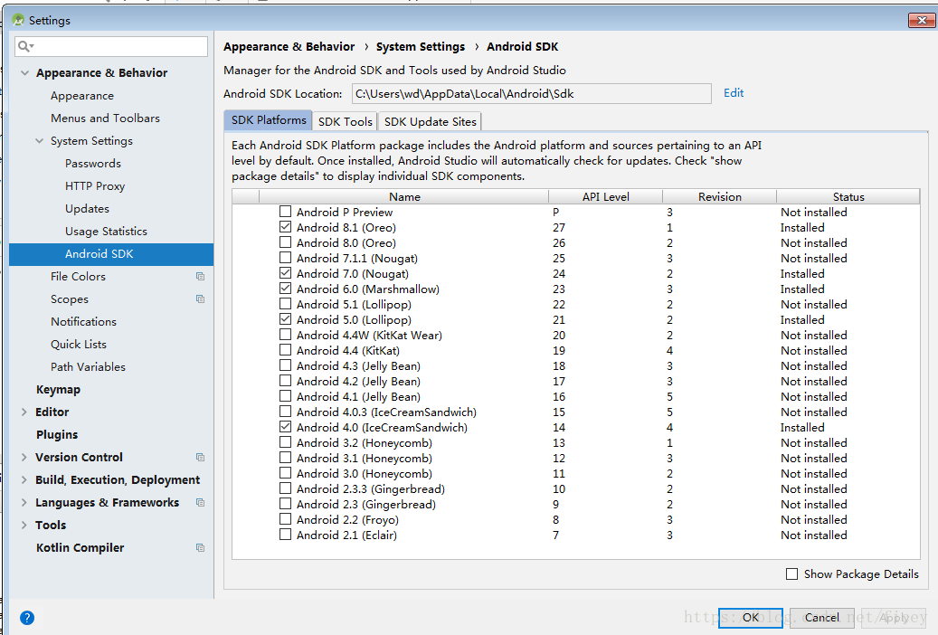Screen dimensions: 938x635
Task: Open the Scopes settings page
Action: (70, 299)
